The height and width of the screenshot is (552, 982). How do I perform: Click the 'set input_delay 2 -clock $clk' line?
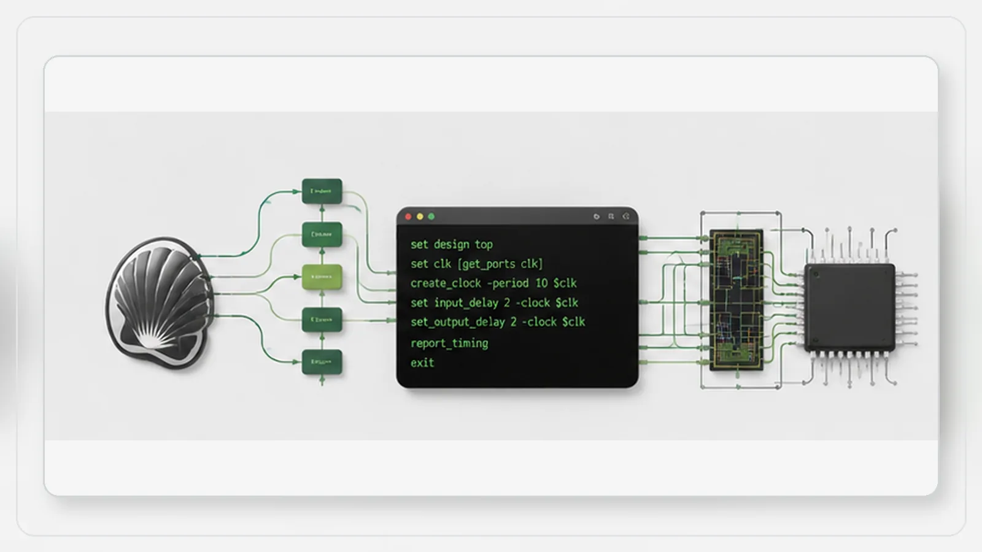(494, 302)
